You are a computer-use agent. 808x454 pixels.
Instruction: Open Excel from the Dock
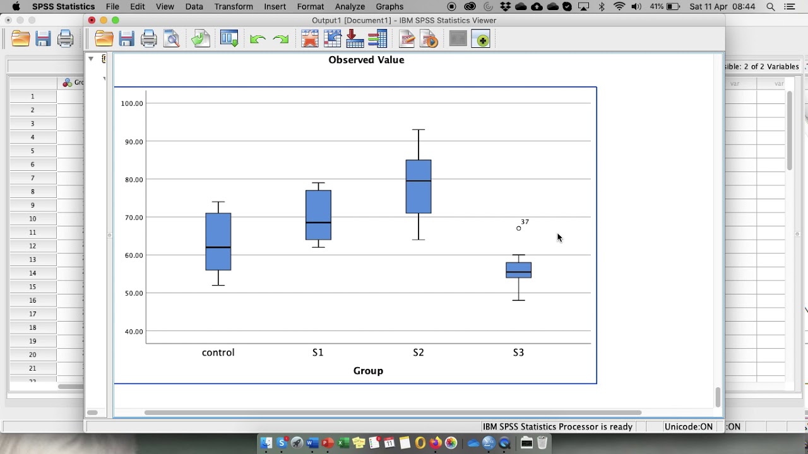(x=343, y=443)
